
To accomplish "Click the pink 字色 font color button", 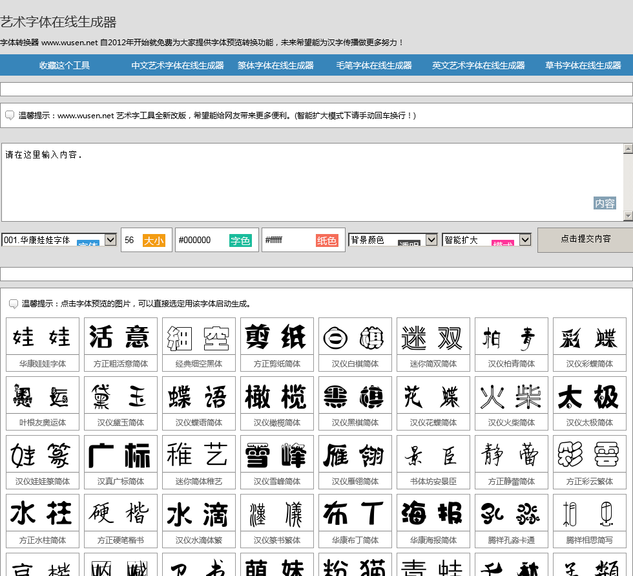I will coord(240,239).
